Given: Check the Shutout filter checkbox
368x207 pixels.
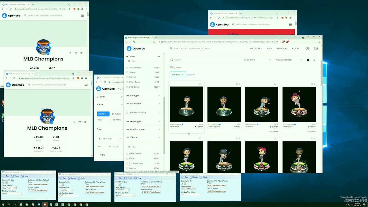Looking at the screenshot, I should point(127,77).
